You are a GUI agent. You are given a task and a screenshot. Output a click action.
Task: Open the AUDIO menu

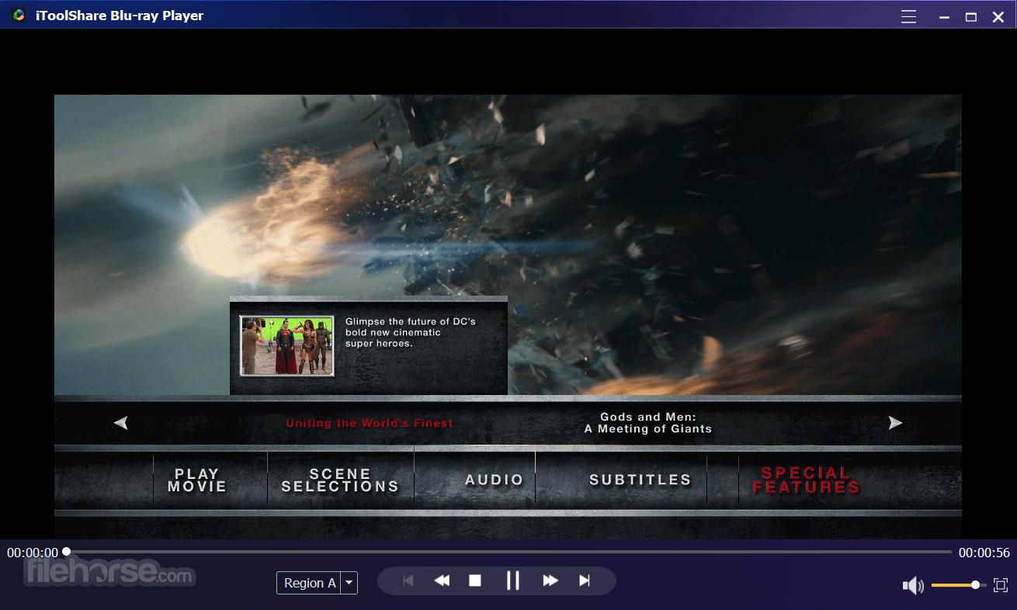[x=495, y=480]
